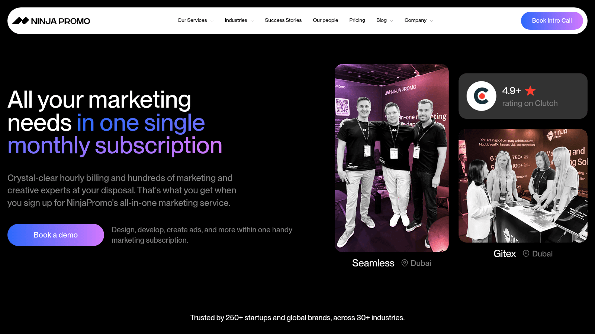This screenshot has height=334, width=595.
Task: Open the Blog dropdown chevron
Action: tap(392, 21)
